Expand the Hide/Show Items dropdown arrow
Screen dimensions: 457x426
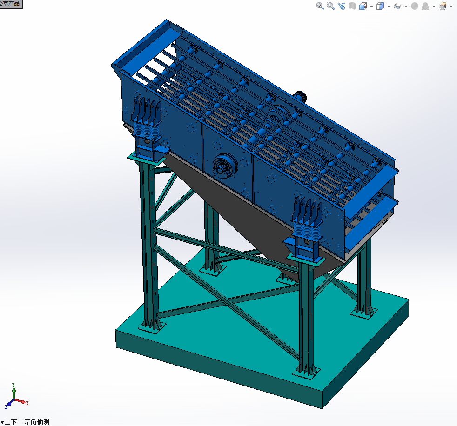pos(406,7)
